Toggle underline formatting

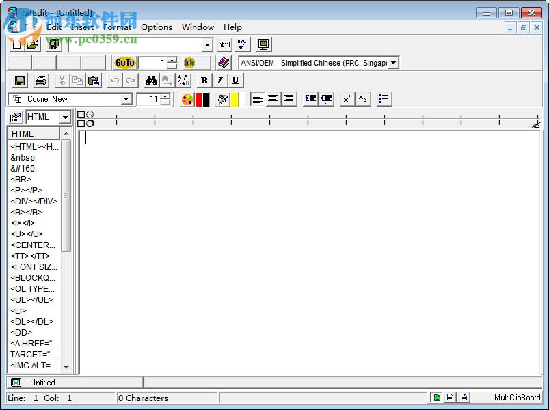coord(234,80)
